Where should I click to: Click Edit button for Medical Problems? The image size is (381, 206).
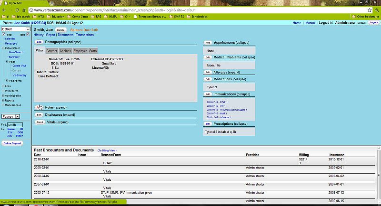pos(208,57)
